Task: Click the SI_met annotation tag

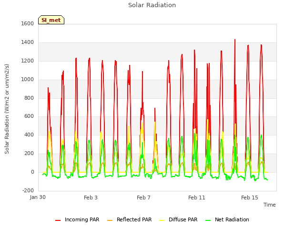Action: pos(51,20)
